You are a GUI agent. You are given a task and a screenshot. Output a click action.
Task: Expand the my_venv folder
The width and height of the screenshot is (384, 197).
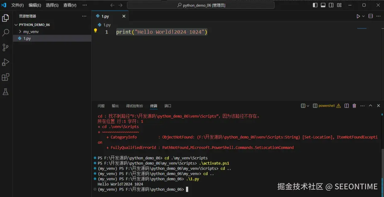20,32
